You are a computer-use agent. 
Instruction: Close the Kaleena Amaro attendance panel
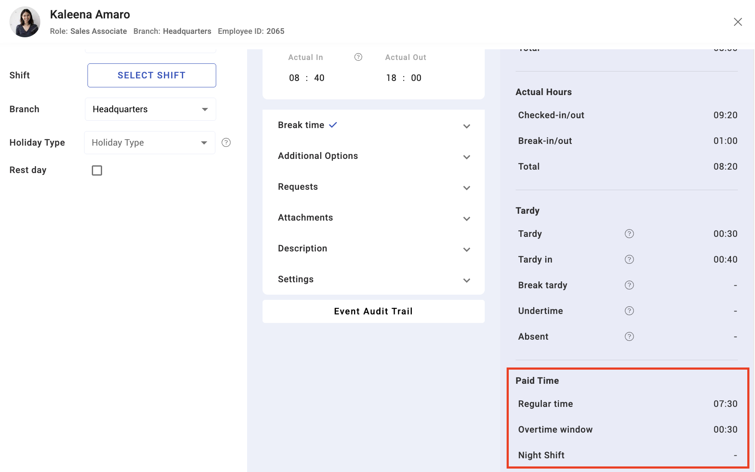(737, 22)
